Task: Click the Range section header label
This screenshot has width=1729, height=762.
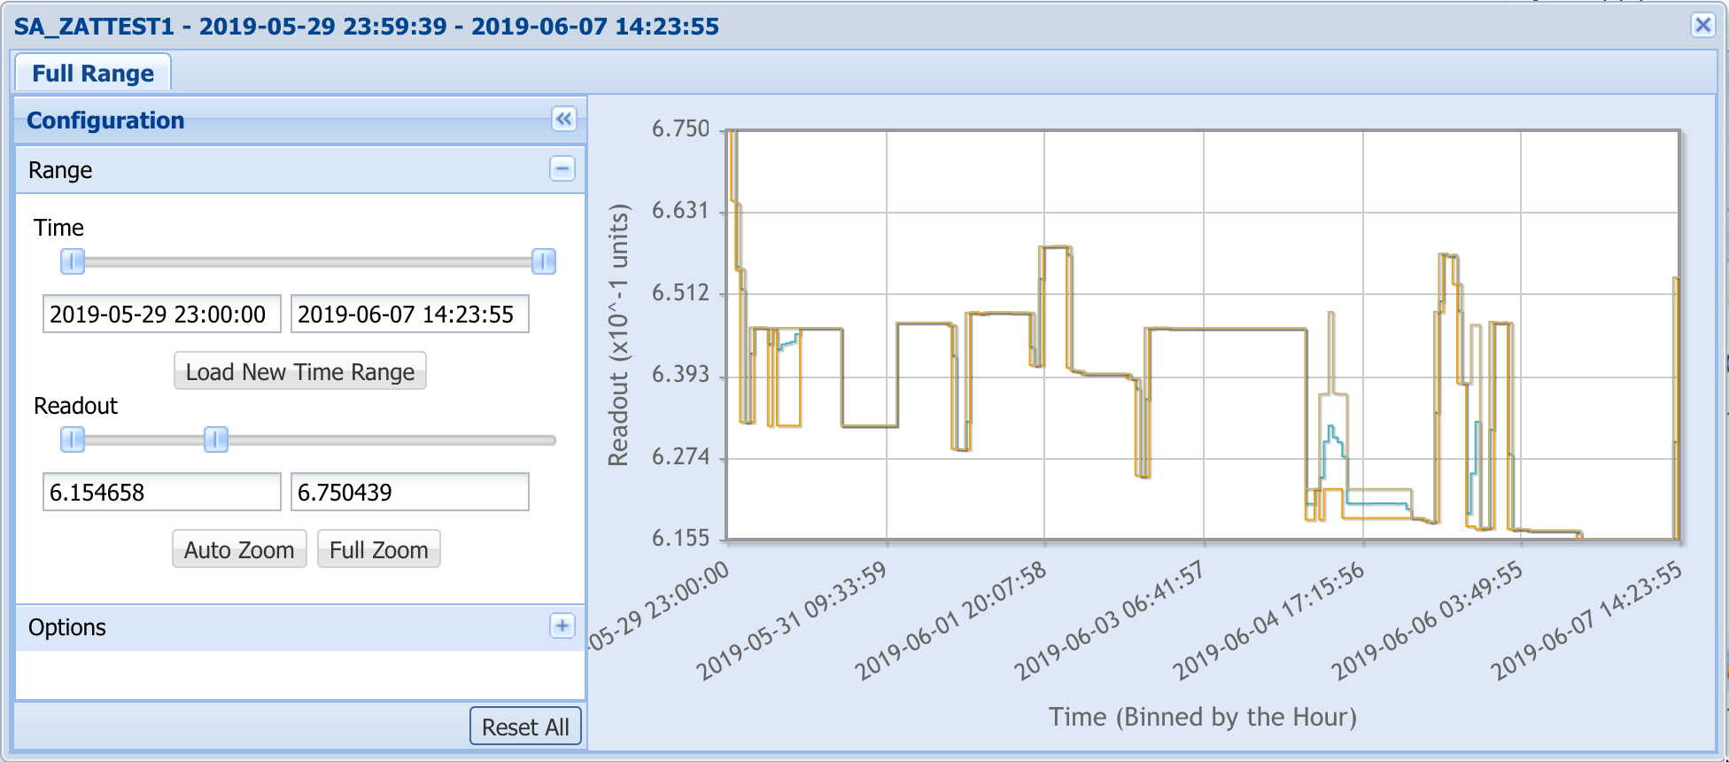Action: click(60, 170)
